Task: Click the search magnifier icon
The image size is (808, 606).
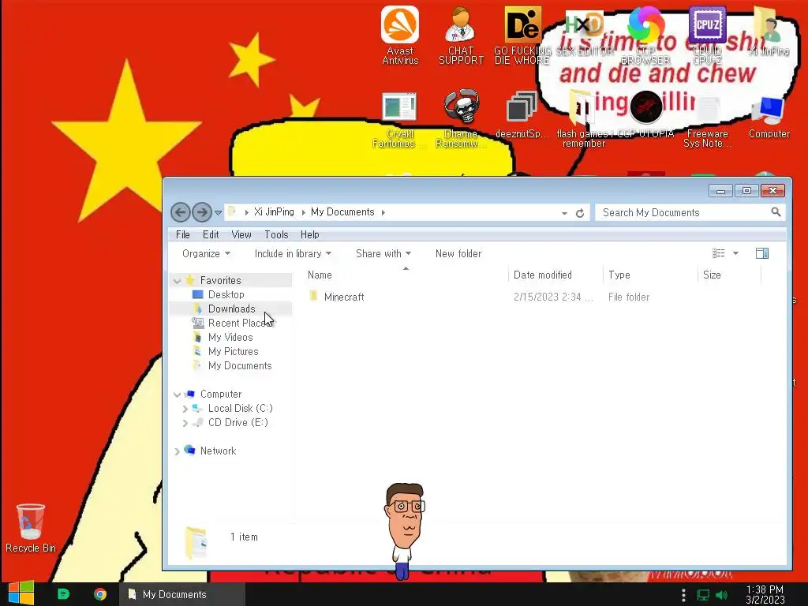Action: 776,211
